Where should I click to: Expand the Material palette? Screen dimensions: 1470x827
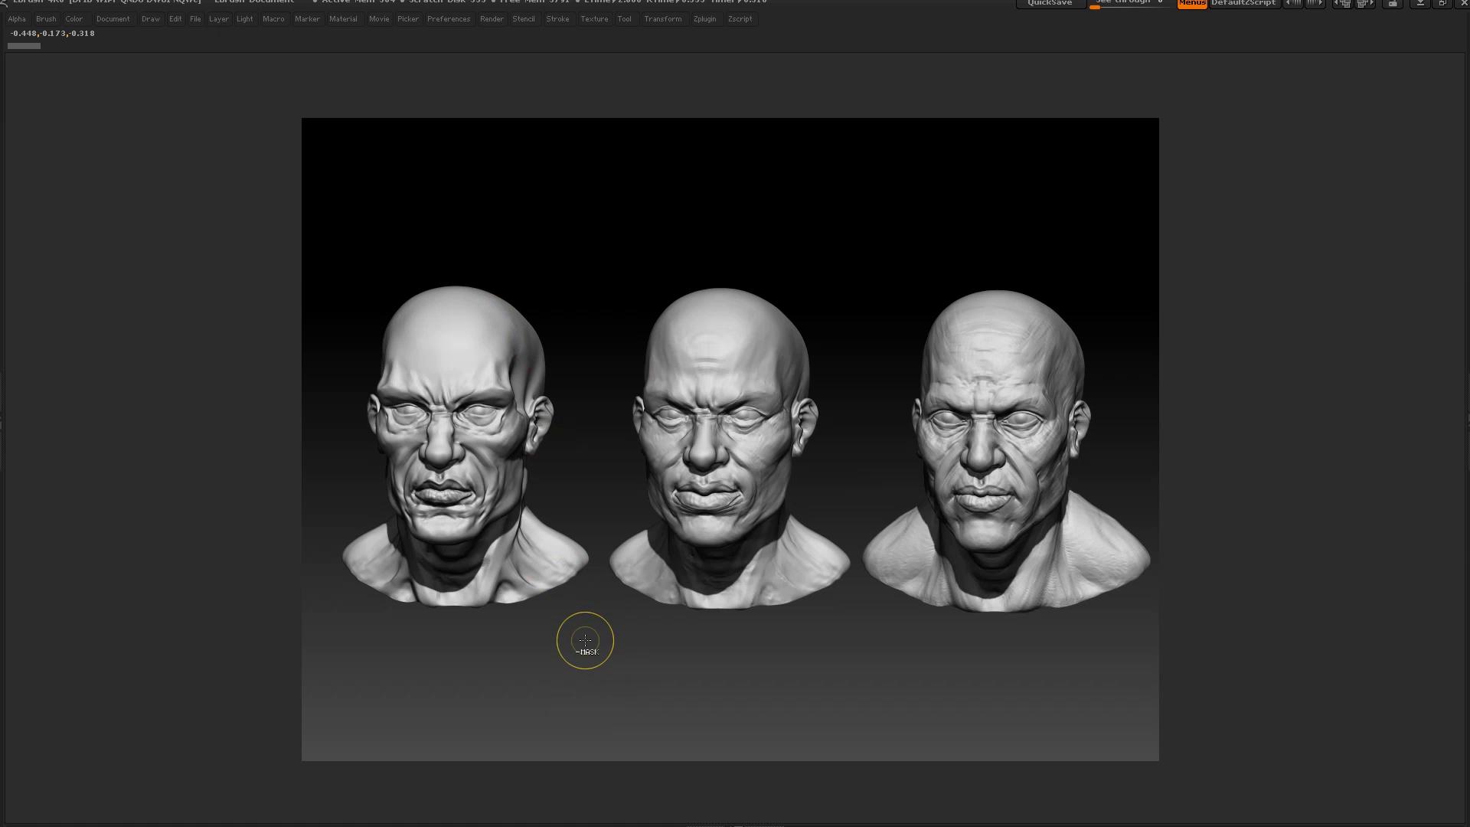coord(343,19)
